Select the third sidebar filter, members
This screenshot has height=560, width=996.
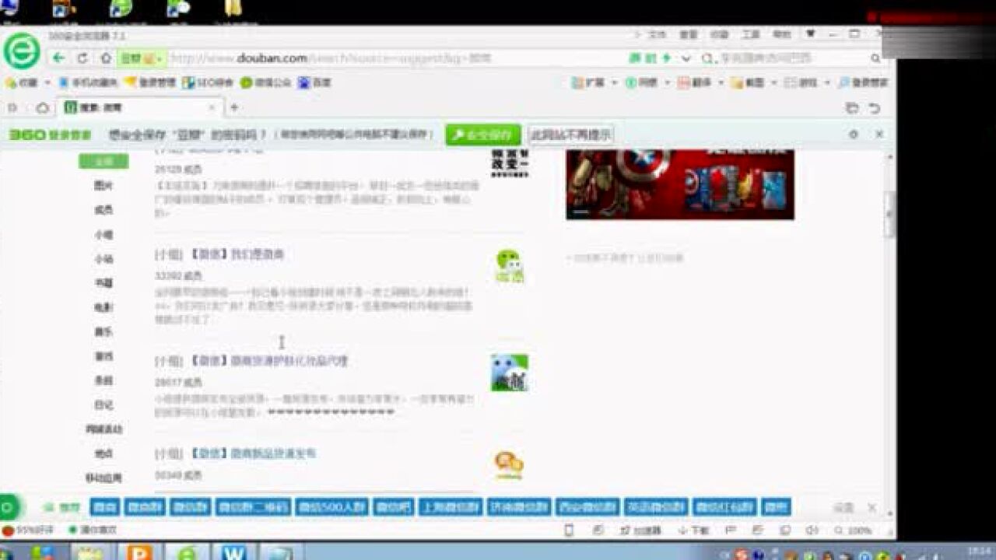pyautogui.click(x=103, y=210)
